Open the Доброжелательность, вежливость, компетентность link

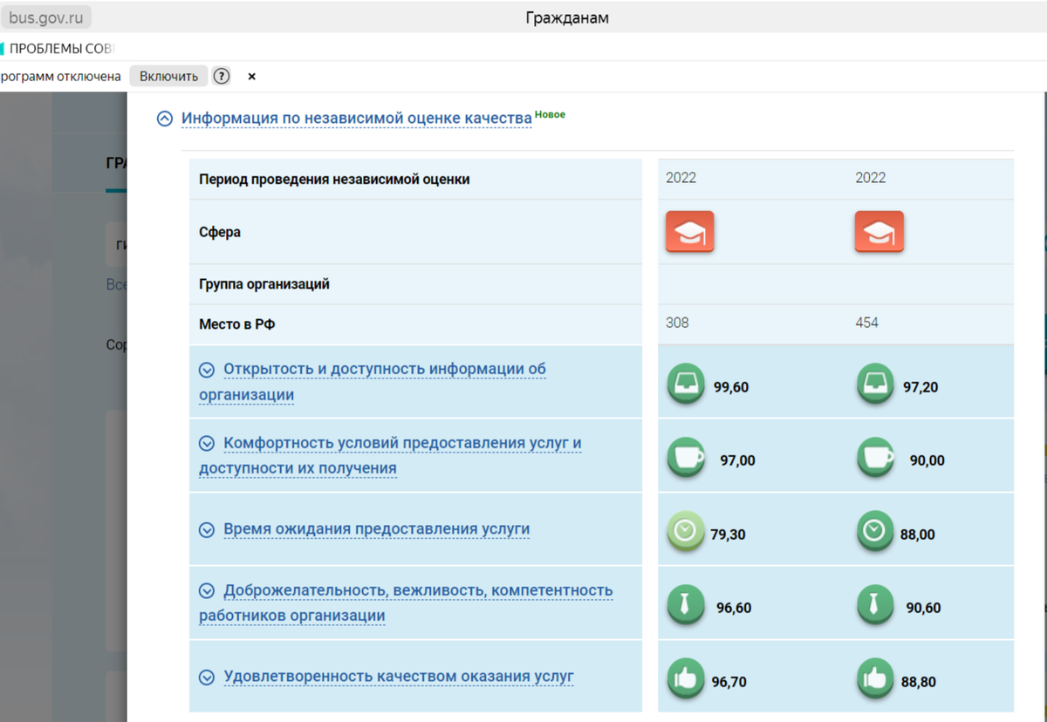418,590
